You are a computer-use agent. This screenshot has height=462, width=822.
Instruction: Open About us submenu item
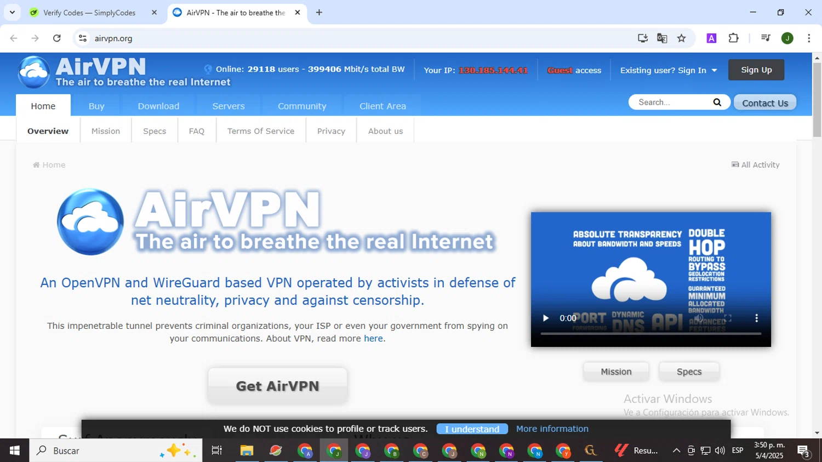tap(385, 131)
